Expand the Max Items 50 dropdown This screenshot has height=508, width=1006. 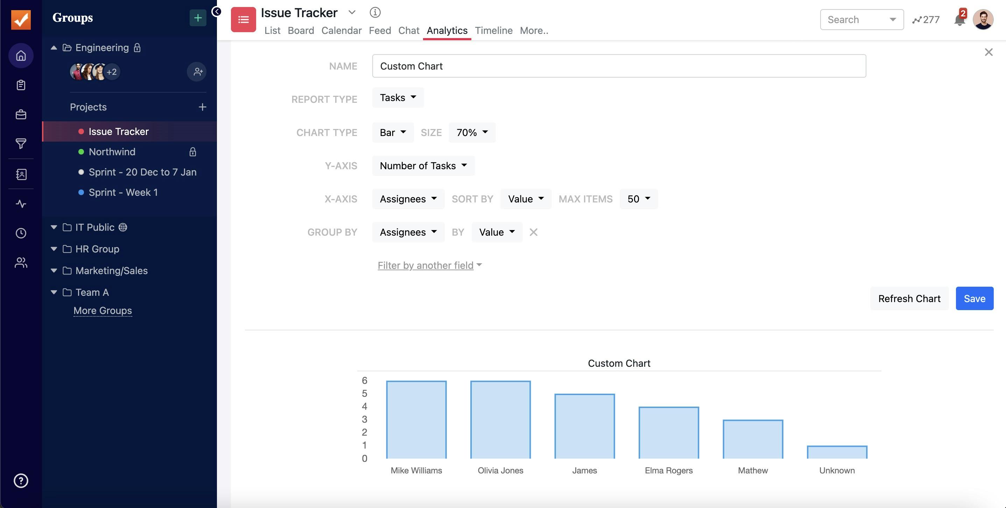638,199
